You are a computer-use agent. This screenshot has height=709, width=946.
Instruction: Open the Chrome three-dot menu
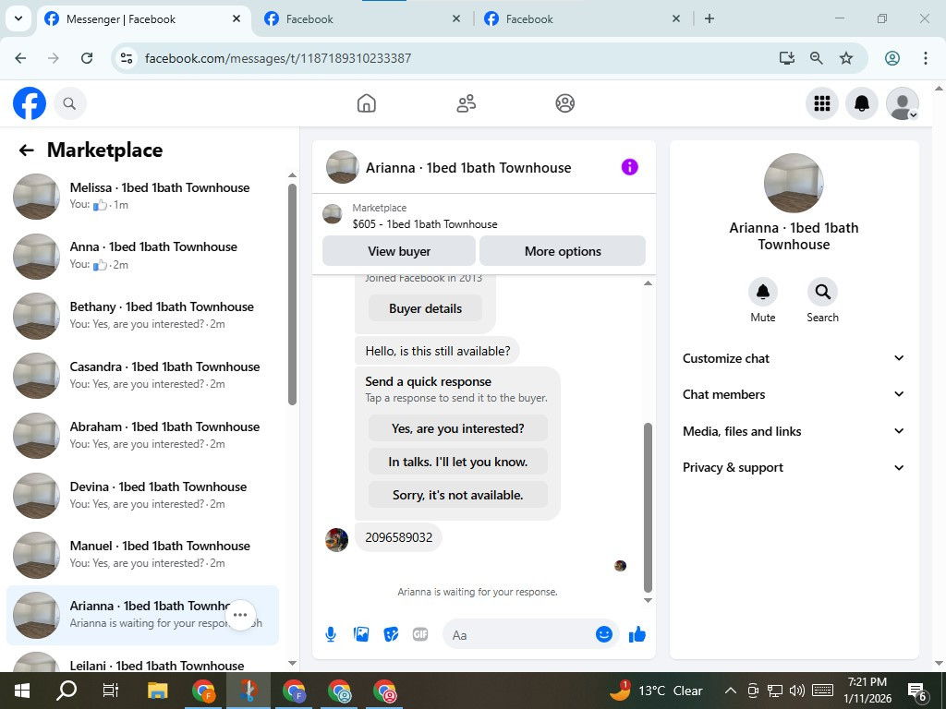point(926,58)
